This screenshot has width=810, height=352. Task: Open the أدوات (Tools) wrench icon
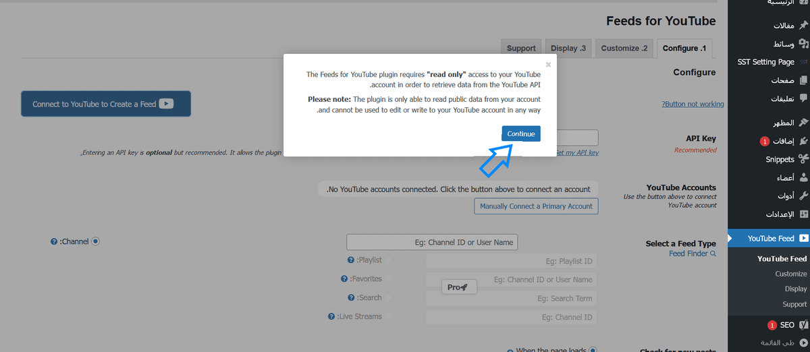click(x=803, y=196)
